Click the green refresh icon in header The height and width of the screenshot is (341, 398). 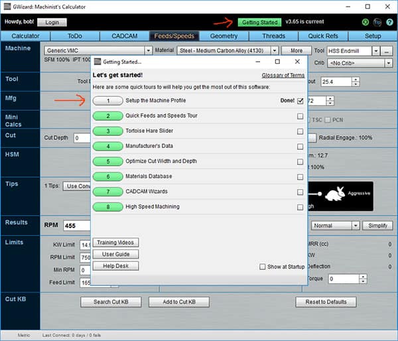(x=365, y=23)
